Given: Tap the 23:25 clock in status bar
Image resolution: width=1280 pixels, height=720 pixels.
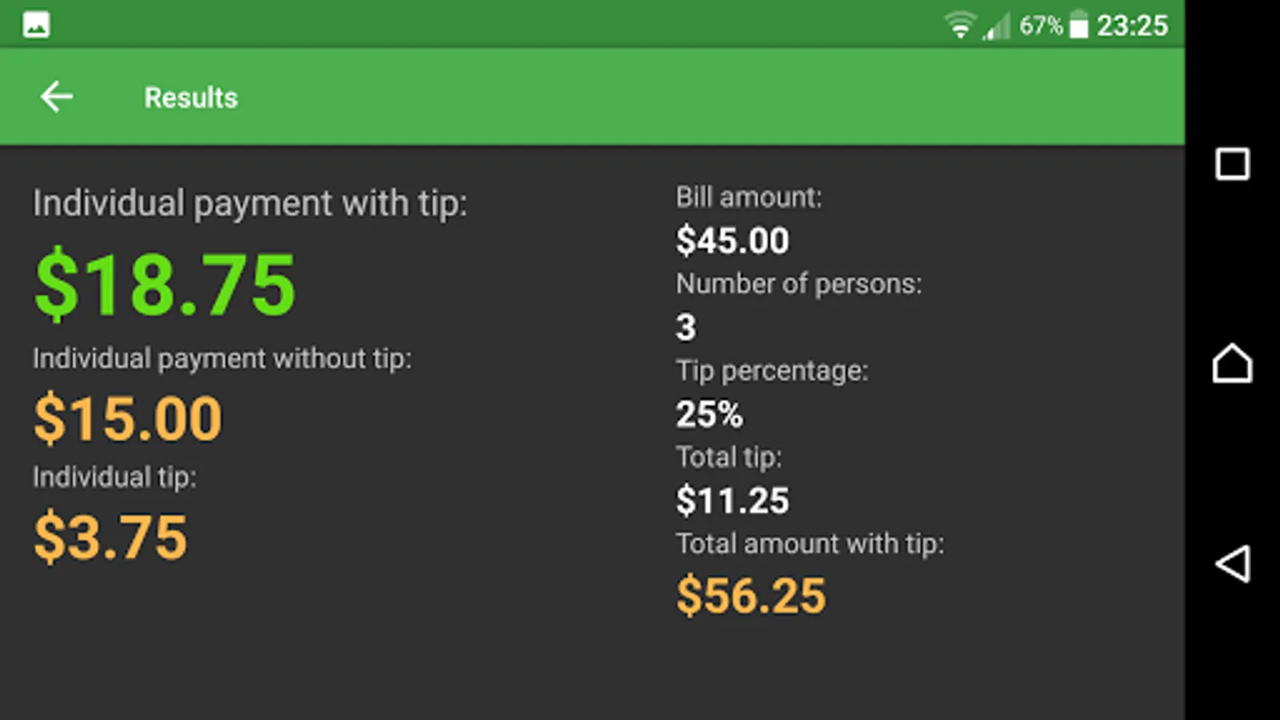Looking at the screenshot, I should (1132, 26).
